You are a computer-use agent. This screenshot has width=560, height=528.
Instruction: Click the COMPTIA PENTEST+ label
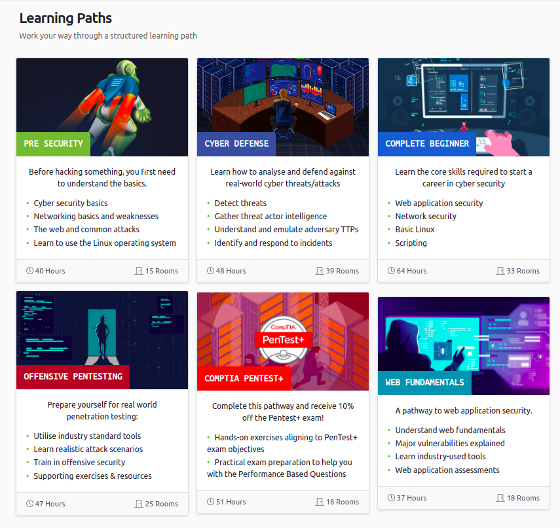point(244,378)
